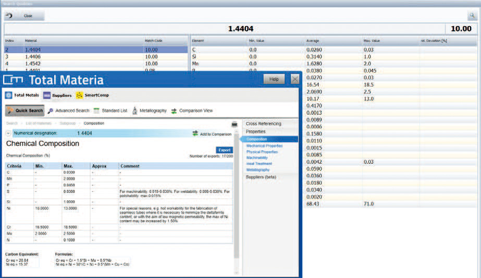This screenshot has height=278, width=481.
Task: Click the Metallography microscope icon
Action: click(134, 111)
